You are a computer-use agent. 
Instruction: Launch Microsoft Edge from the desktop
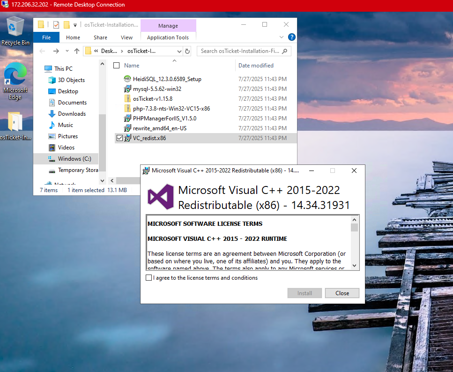(x=15, y=81)
